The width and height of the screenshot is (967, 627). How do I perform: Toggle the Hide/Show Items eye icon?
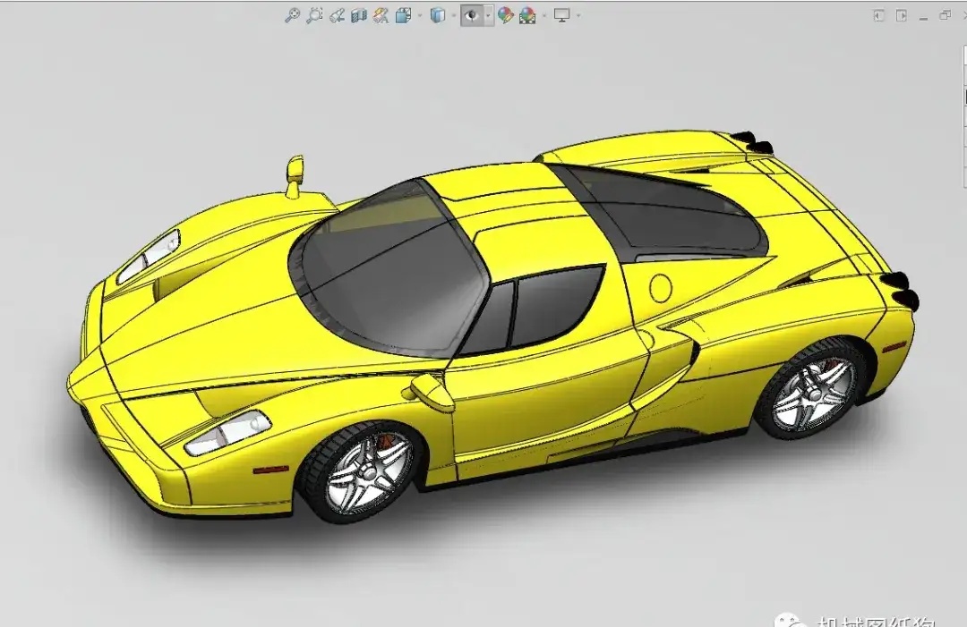471,15
